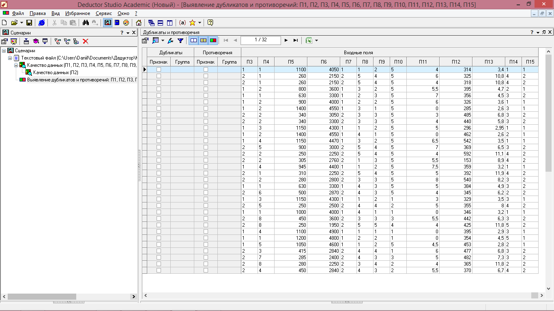This screenshot has height=311, width=554.
Task: Delete the node with the red X icon
Action: click(86, 41)
